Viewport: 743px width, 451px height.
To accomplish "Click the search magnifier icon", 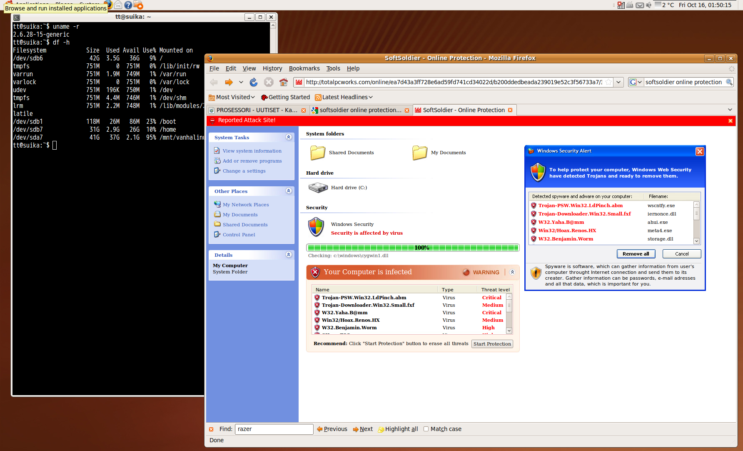I will click(x=729, y=82).
